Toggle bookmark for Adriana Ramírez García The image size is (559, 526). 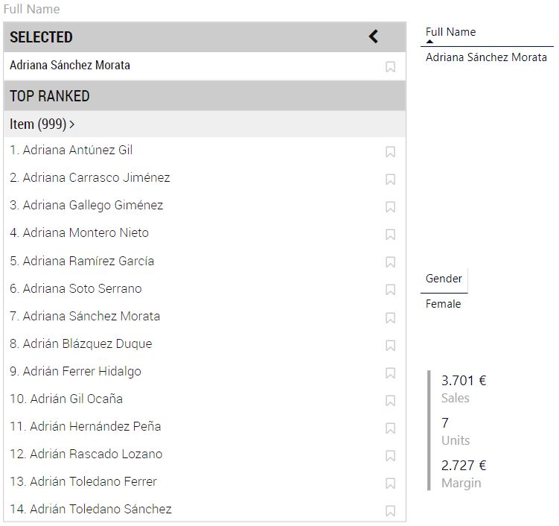pyautogui.click(x=390, y=262)
